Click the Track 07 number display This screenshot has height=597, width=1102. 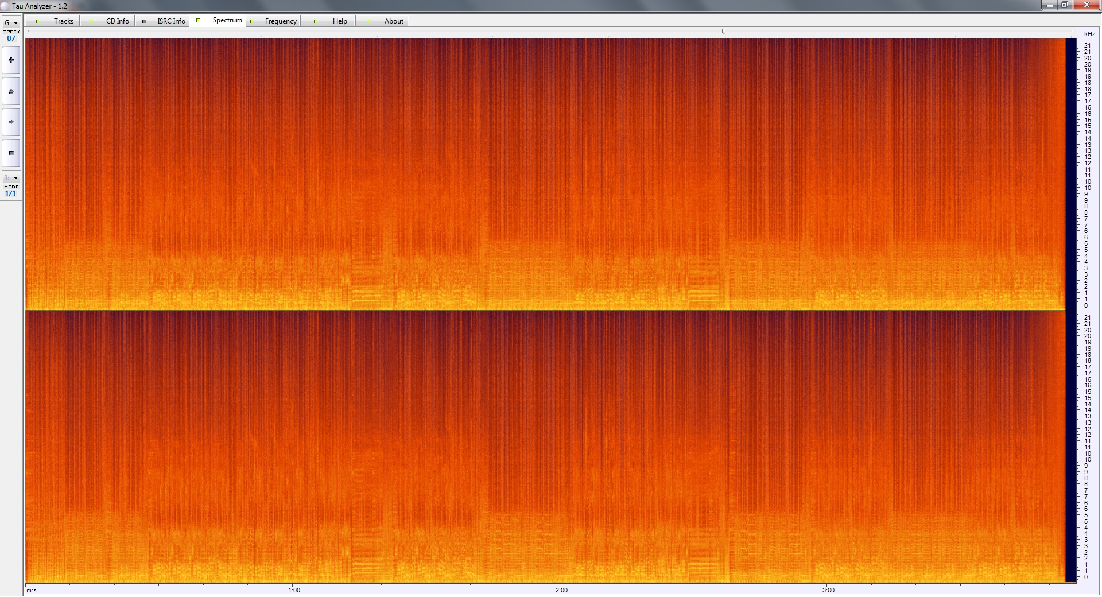11,38
